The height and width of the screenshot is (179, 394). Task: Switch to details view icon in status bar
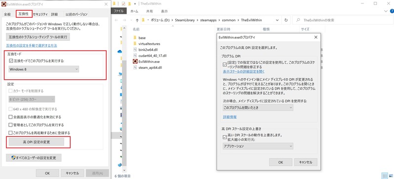[385, 176]
